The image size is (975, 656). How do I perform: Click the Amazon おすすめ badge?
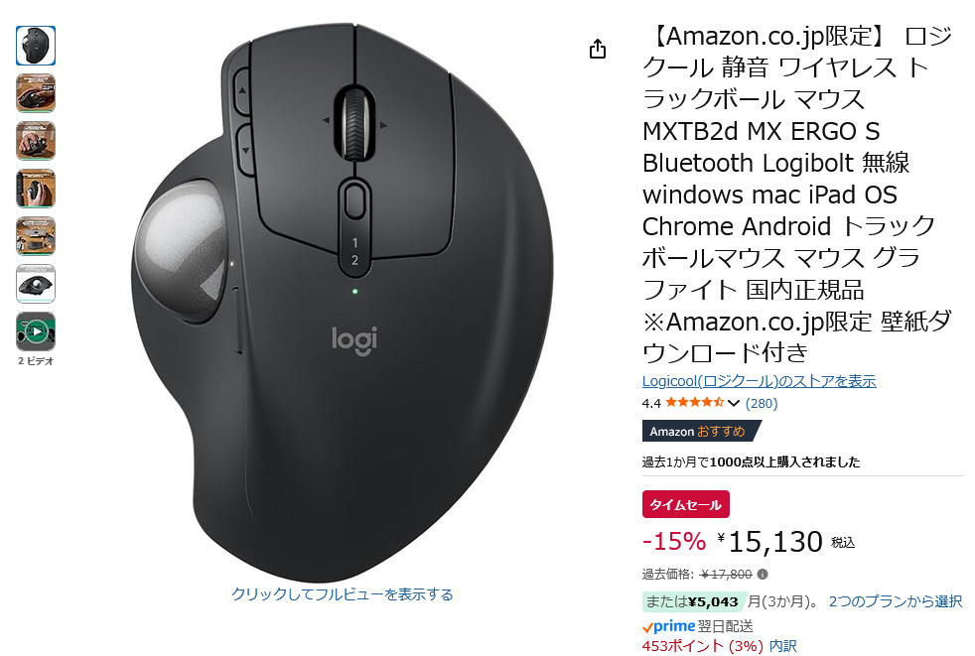(701, 431)
